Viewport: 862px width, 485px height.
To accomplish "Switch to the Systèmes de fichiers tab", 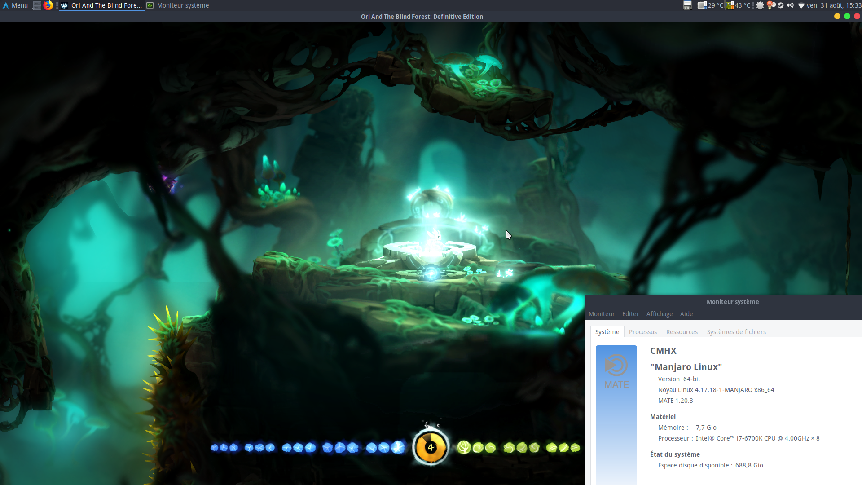I will 736,332.
